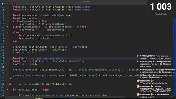The width and height of the screenshot is (176, 99).
Task: Click the Подписчики label
Action: pyautogui.click(x=161, y=14)
